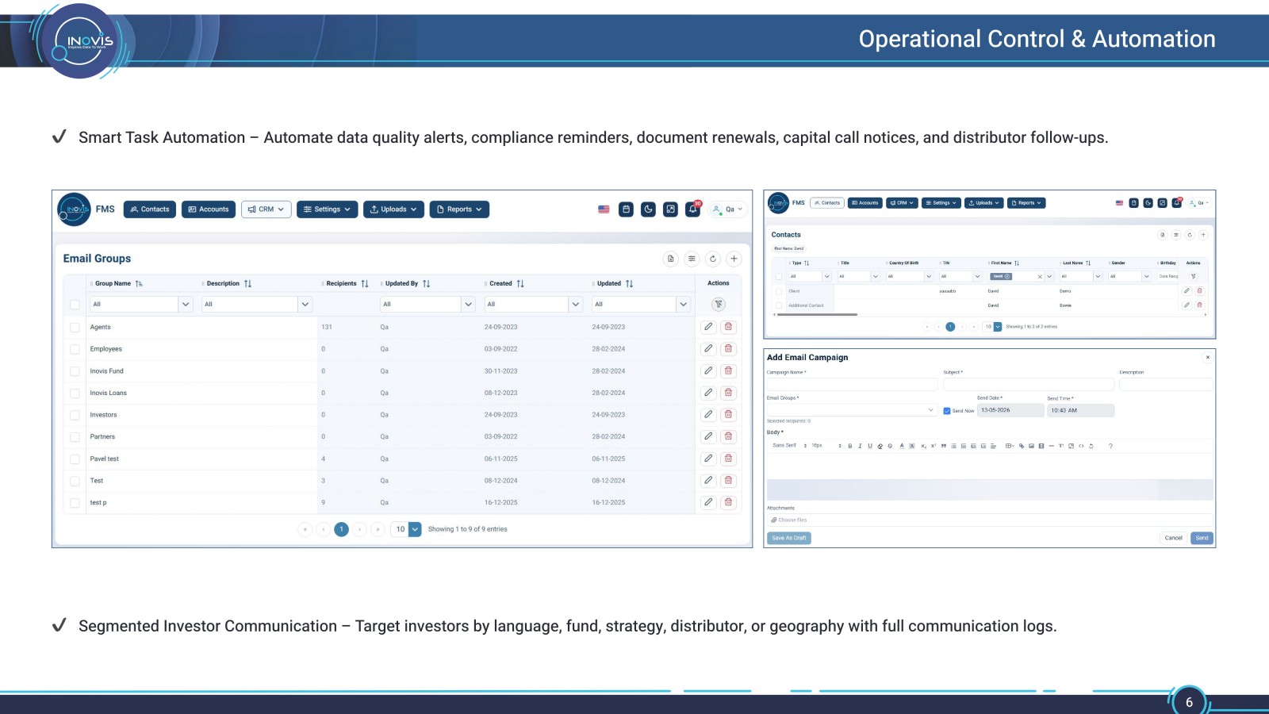Open calendar icon in Email Groups screenshot header

click(626, 209)
